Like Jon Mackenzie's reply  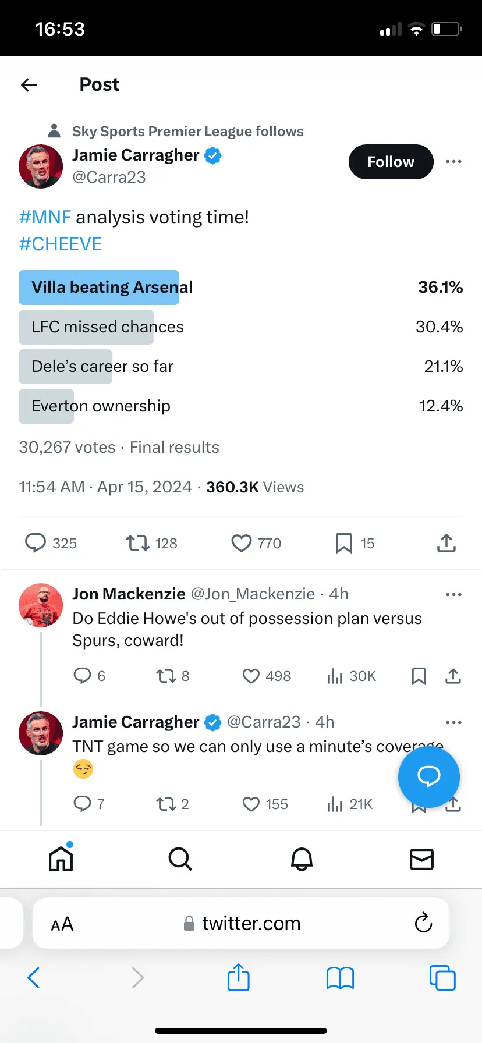point(251,676)
